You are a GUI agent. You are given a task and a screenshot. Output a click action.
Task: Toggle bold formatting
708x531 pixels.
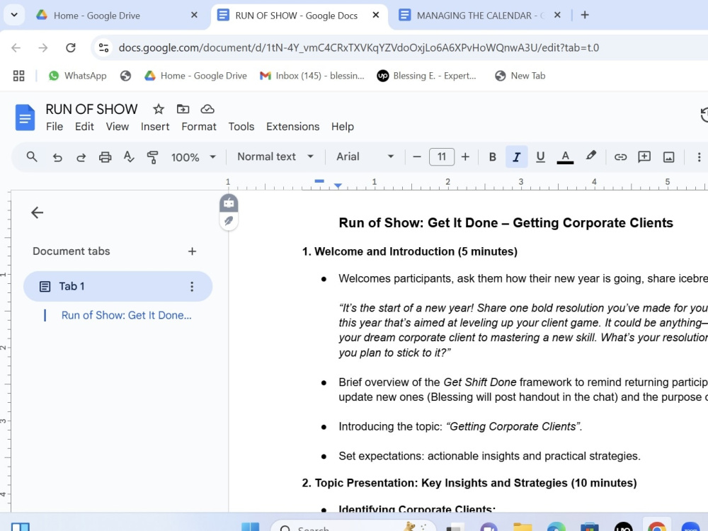tap(493, 156)
